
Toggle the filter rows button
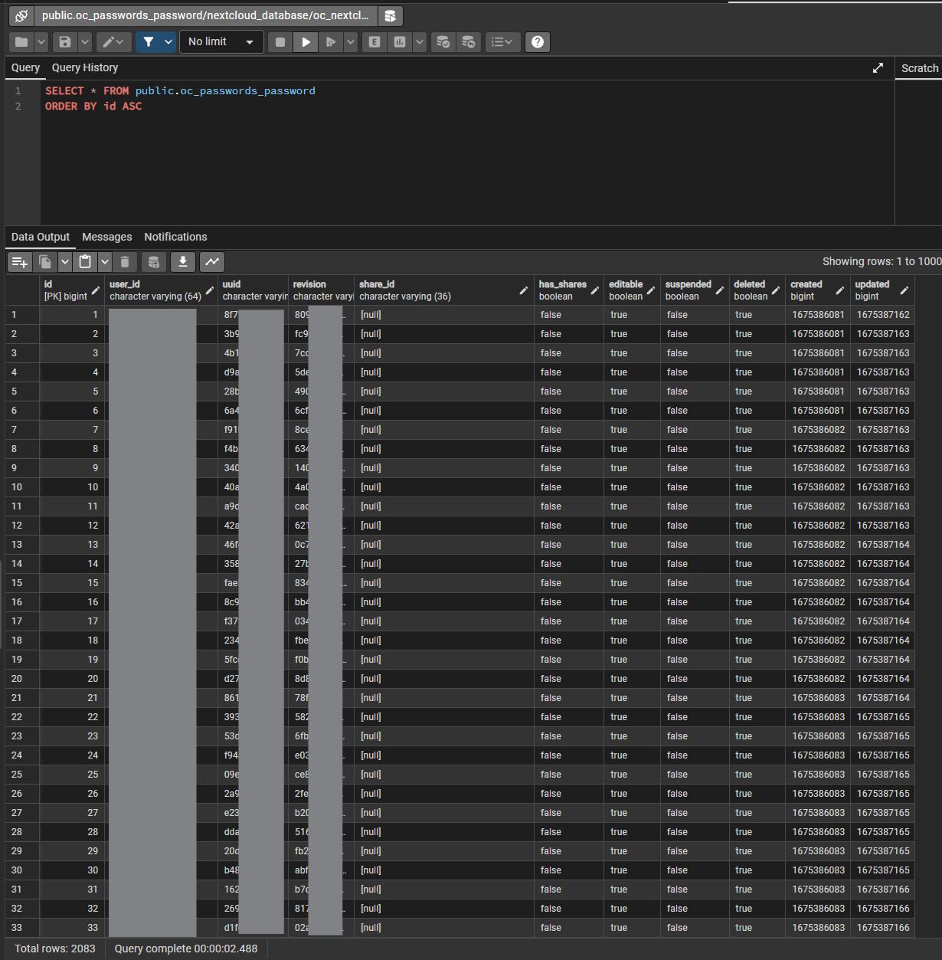coord(149,42)
